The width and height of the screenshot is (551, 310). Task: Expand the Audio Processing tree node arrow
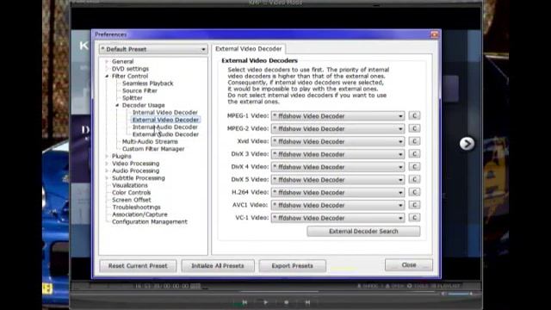pos(107,170)
